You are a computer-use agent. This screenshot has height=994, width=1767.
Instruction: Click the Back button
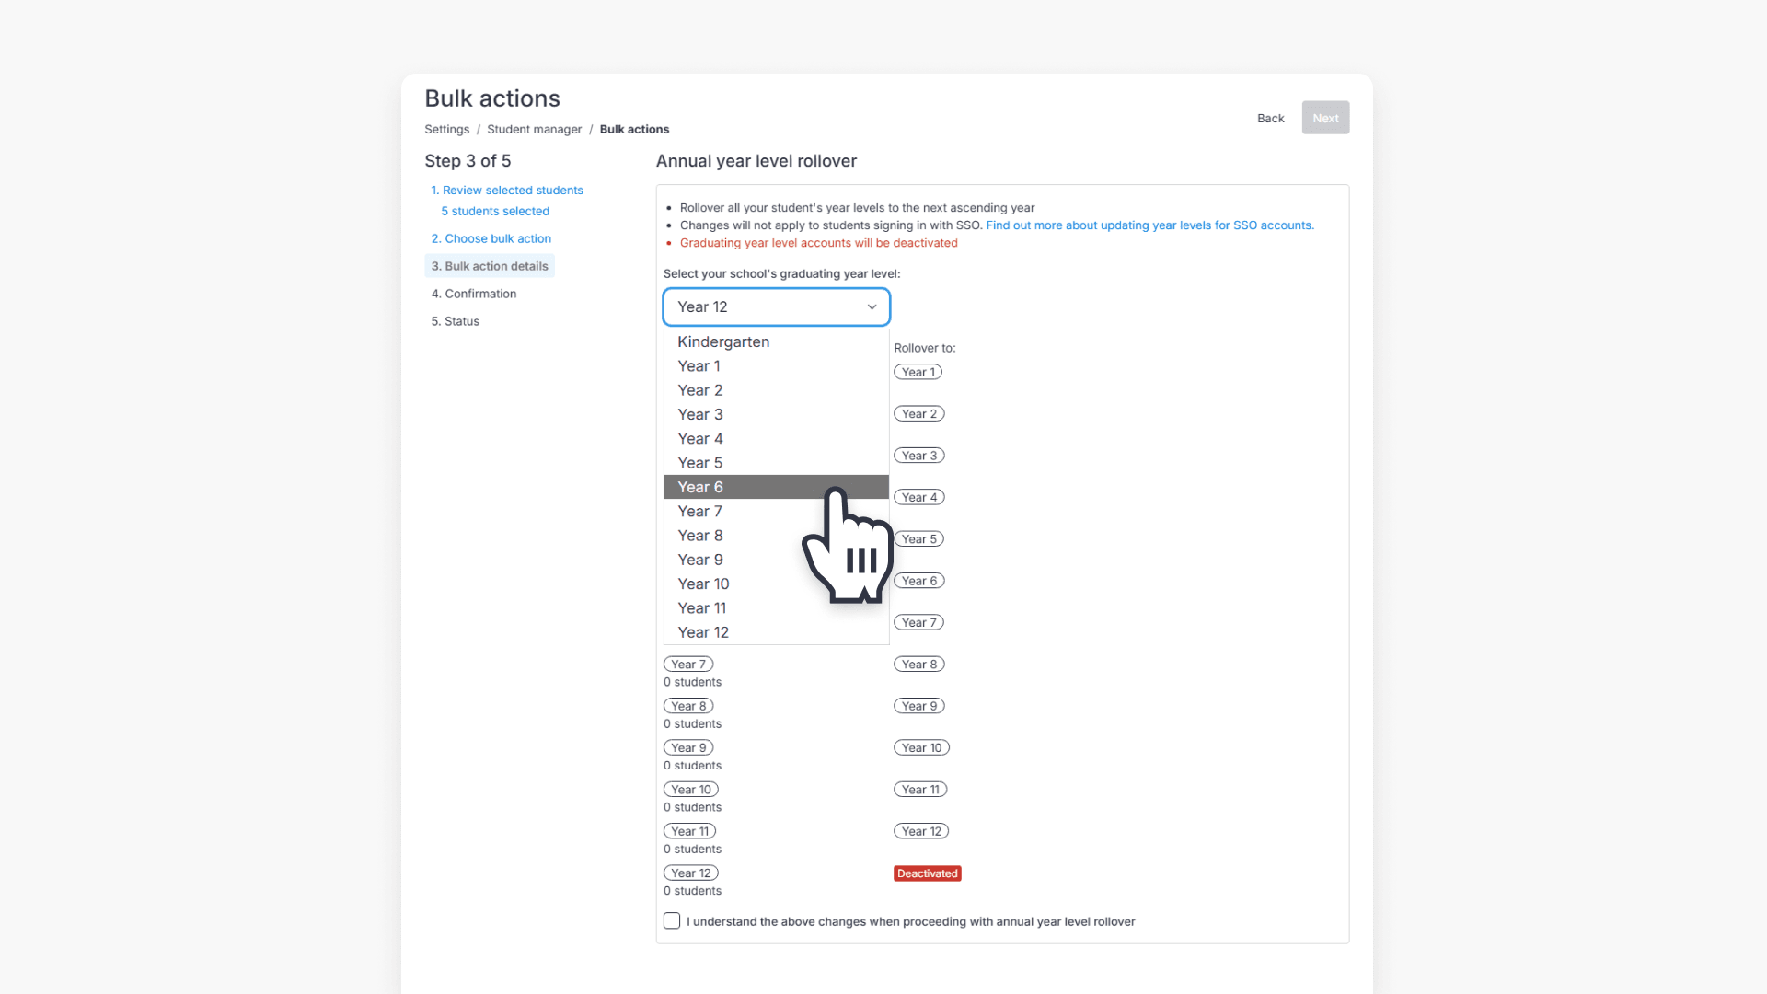[1270, 118]
